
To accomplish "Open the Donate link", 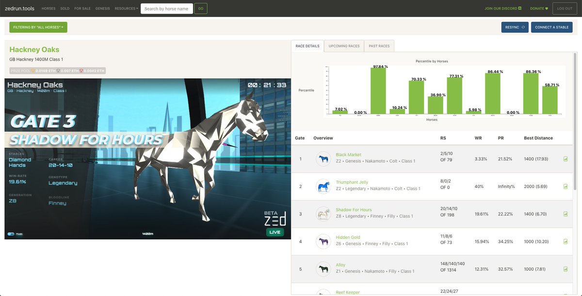I will (x=539, y=8).
